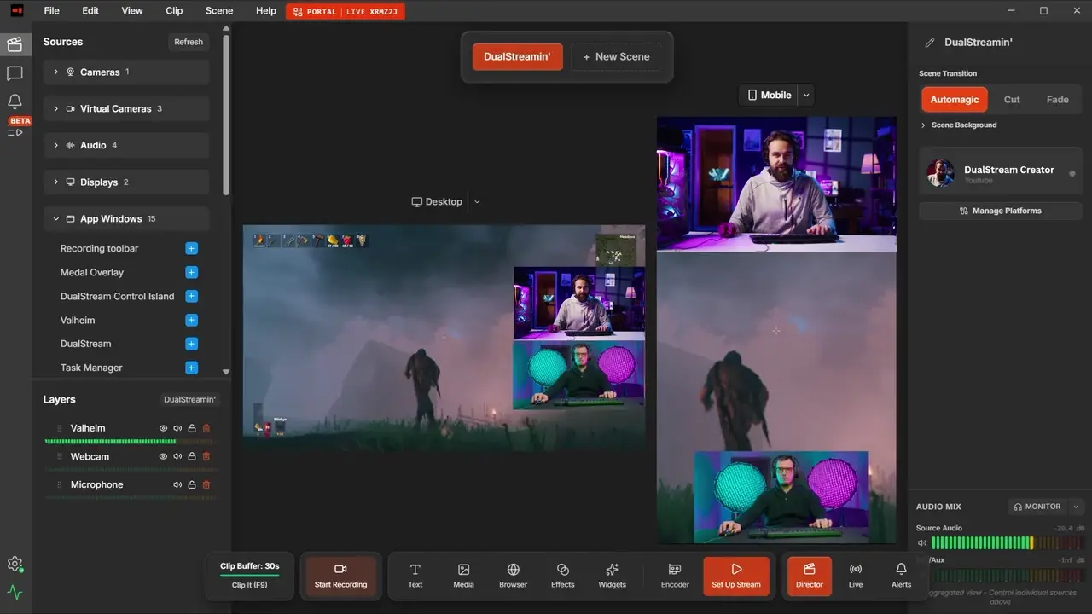The image size is (1092, 614).
Task: Select the DualStreamin' scene tab
Action: 517,57
